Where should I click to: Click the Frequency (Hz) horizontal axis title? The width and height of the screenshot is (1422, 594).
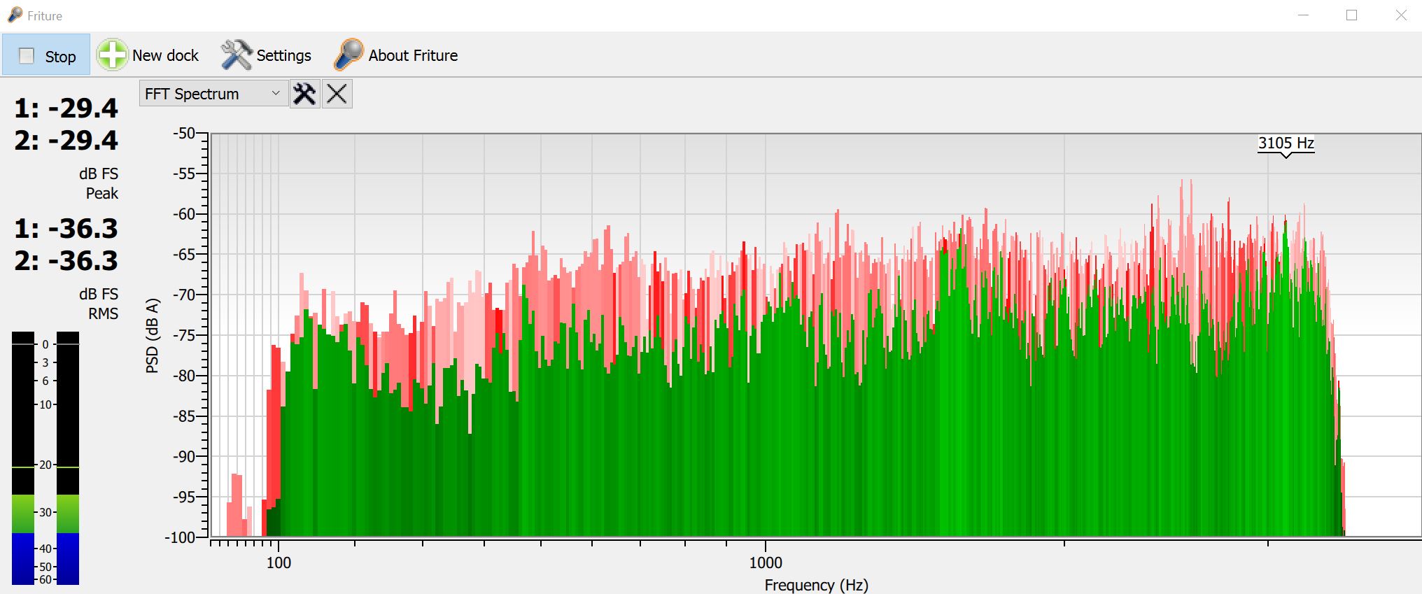click(x=816, y=585)
